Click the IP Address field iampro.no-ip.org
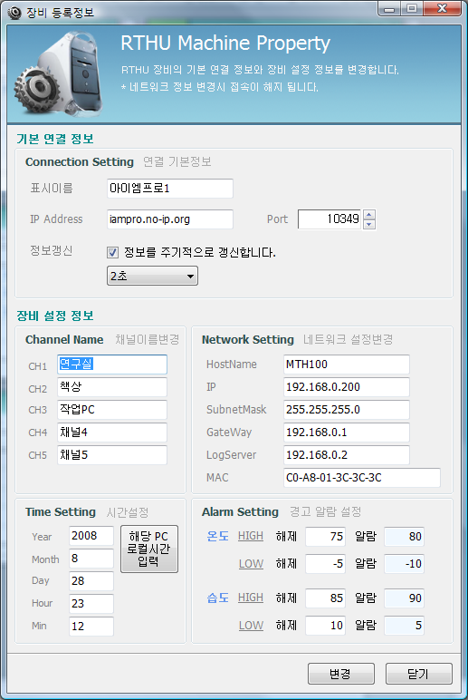 click(170, 219)
